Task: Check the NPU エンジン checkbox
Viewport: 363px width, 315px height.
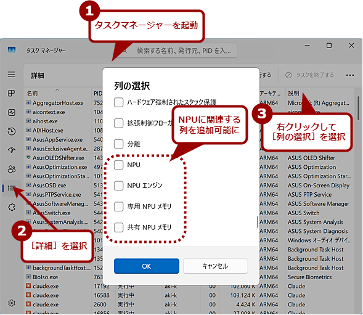Action: pyautogui.click(x=118, y=186)
